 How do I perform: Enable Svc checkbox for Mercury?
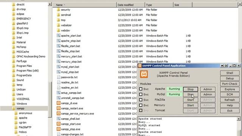click(141, 105)
